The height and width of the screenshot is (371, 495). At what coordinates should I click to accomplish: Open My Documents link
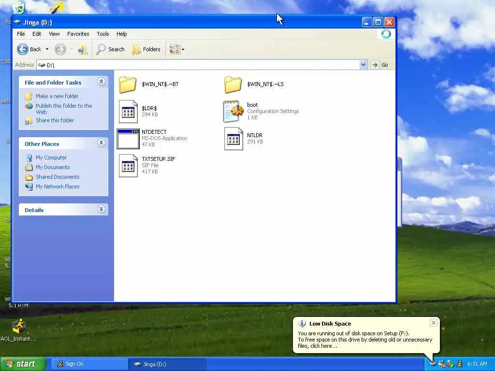[53, 167]
